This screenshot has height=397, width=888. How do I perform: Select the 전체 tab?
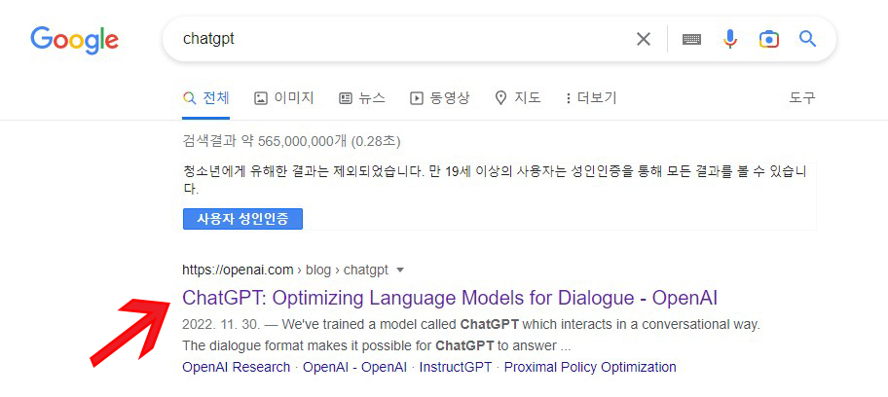pos(206,98)
